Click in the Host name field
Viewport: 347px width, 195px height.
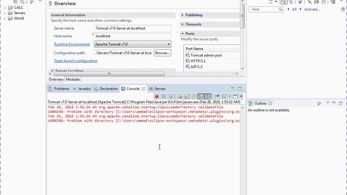point(132,36)
